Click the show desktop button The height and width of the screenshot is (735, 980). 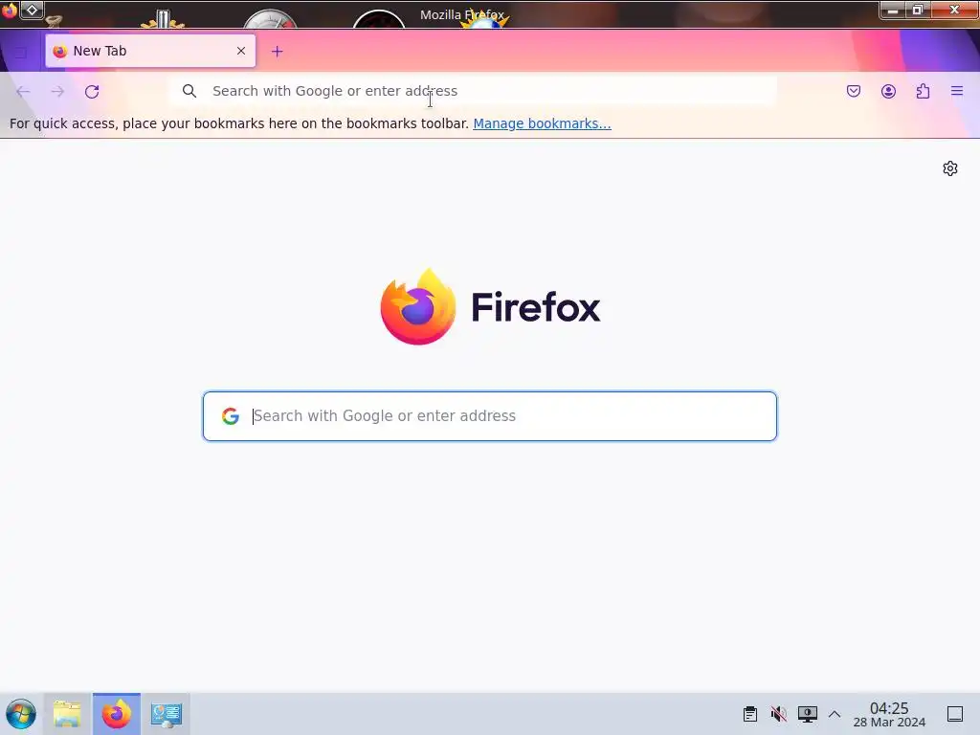point(955,714)
